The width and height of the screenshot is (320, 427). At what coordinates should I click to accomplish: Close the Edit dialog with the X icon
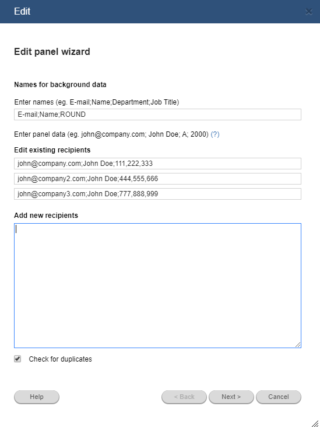[x=308, y=12]
